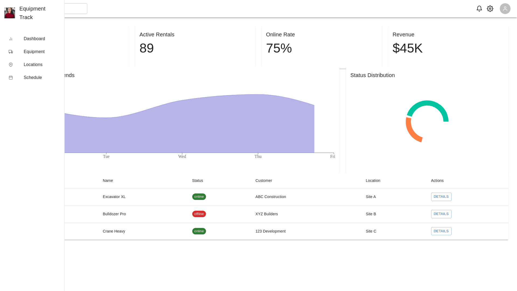Click the search input field

[76, 9]
